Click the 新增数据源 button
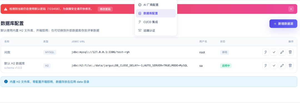 [x=283, y=24]
